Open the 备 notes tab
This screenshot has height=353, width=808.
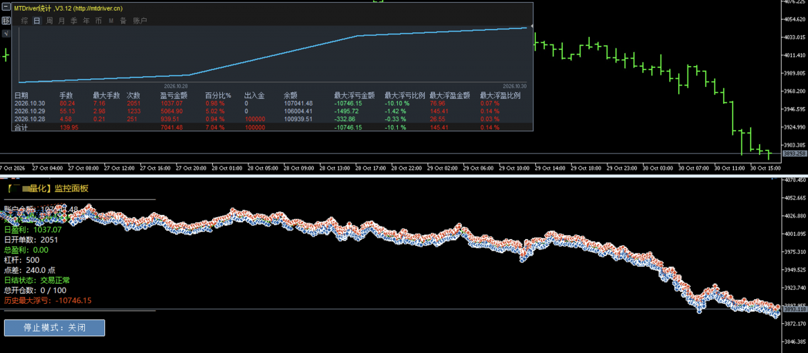click(123, 21)
